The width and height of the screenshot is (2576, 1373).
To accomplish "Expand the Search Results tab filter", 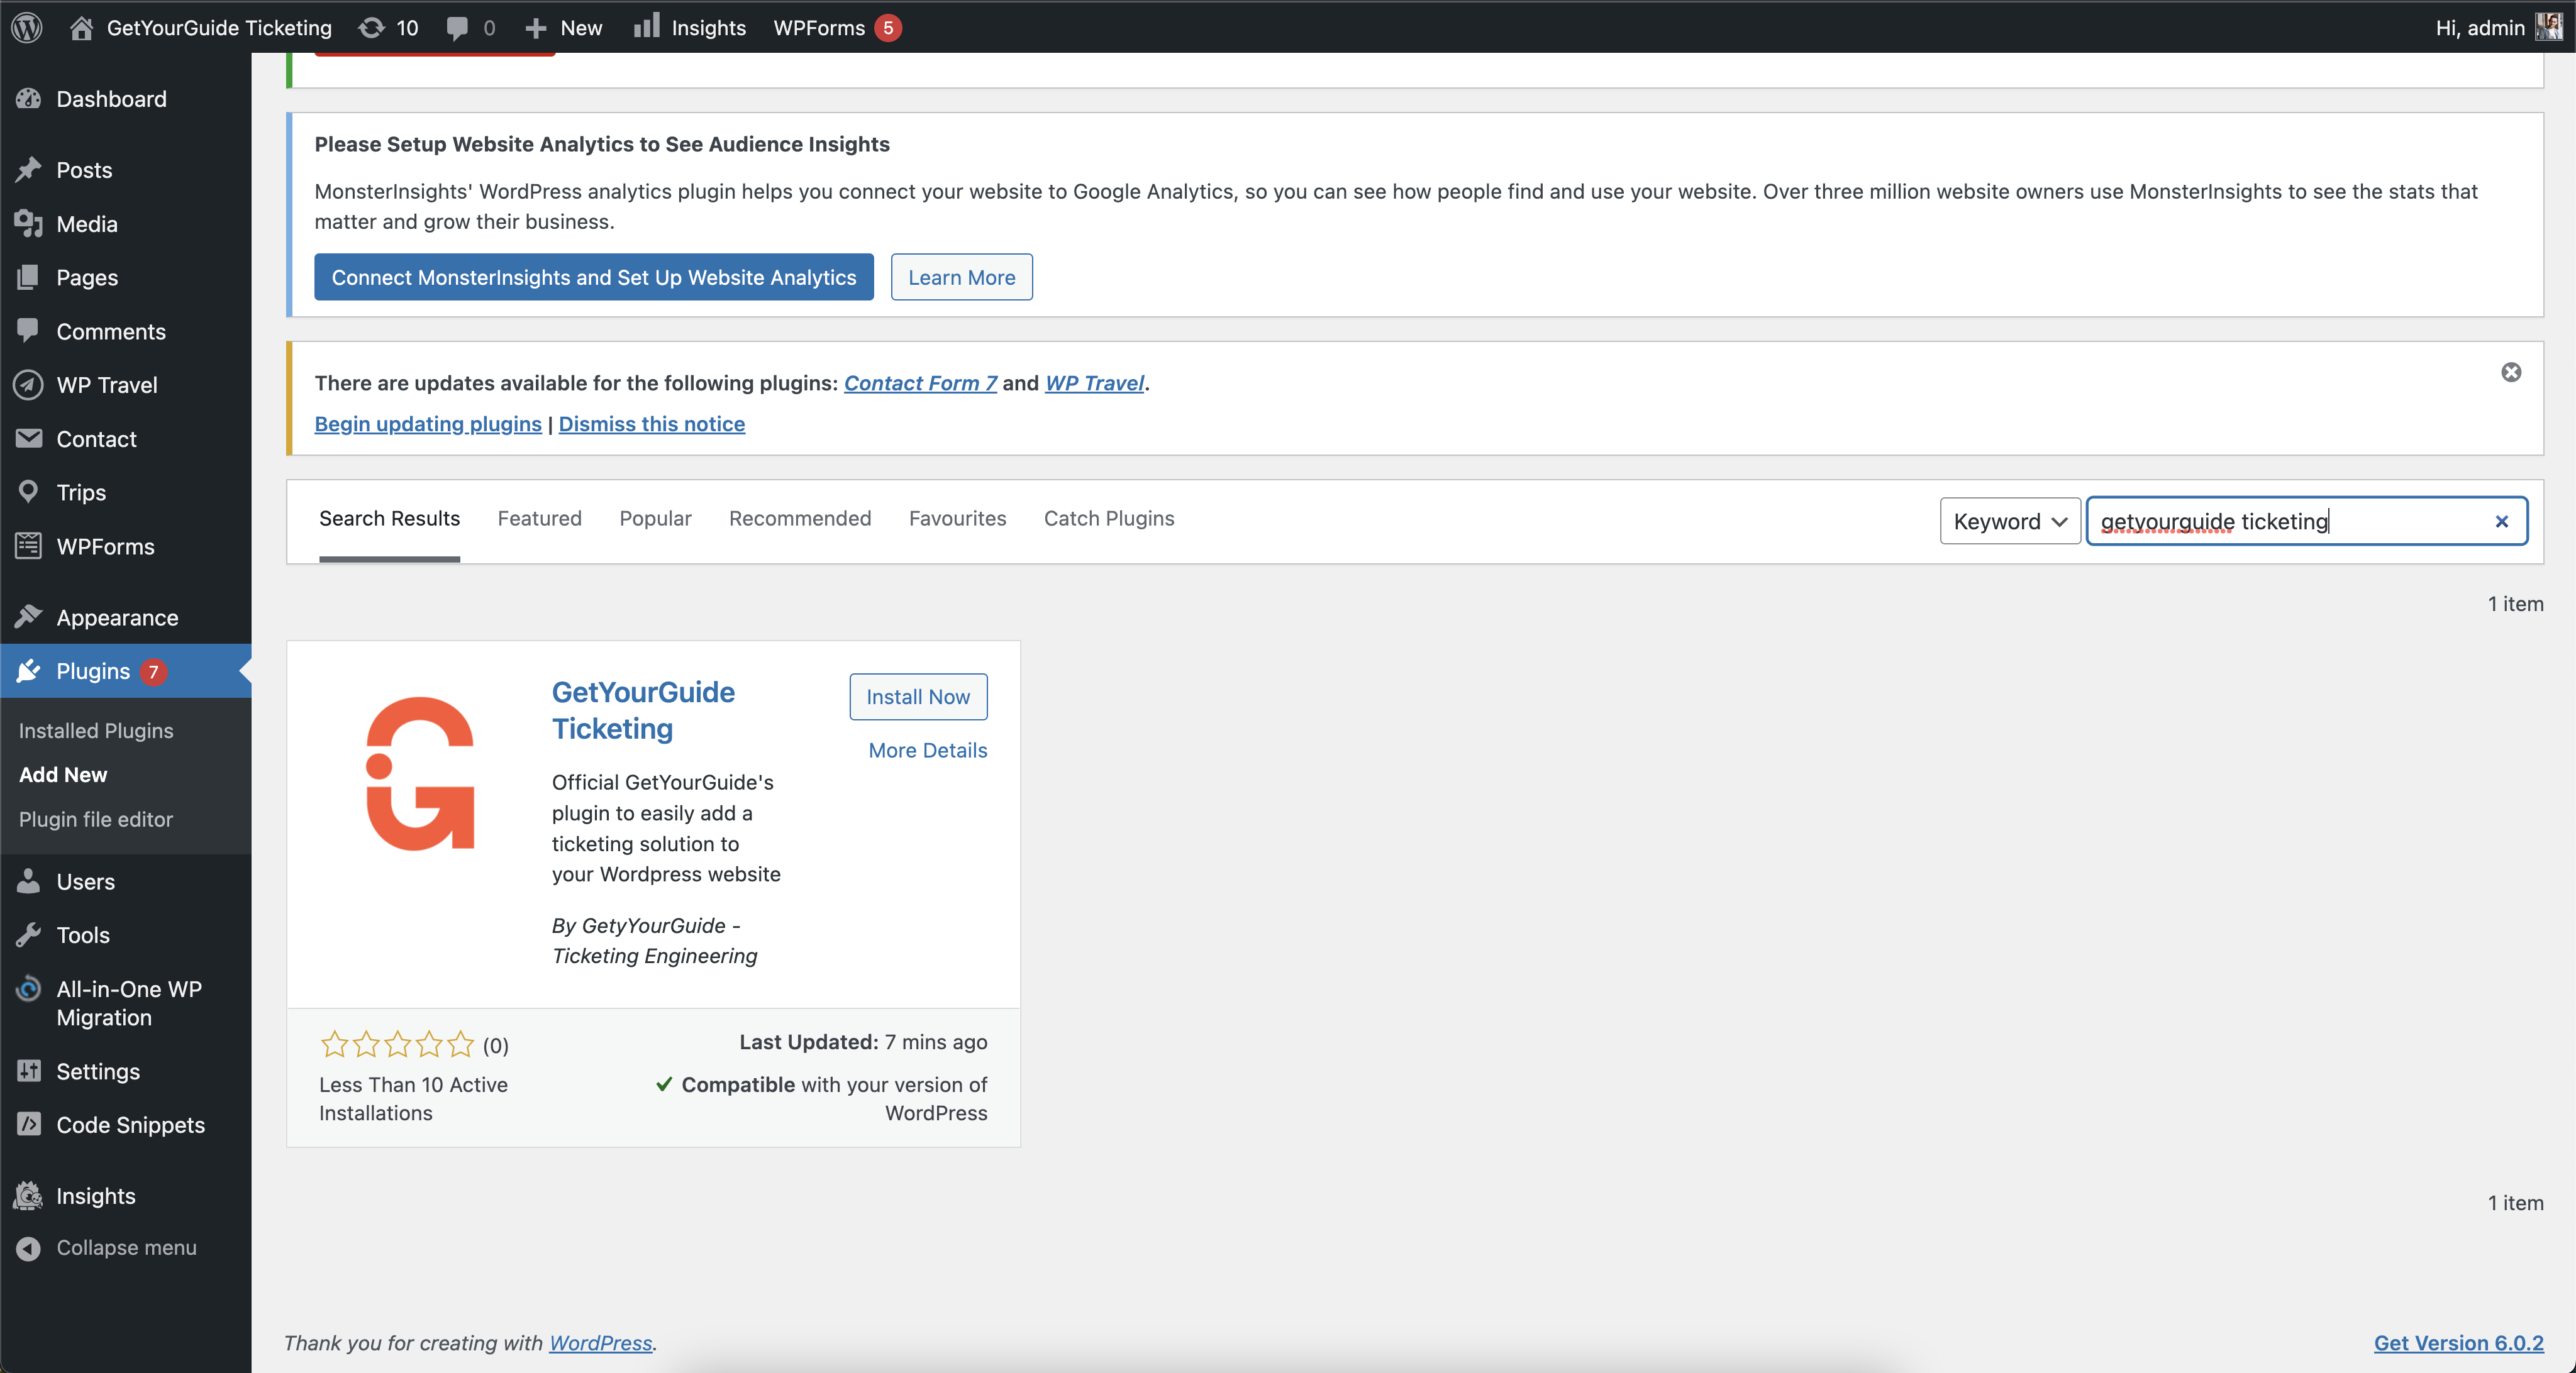I will (x=390, y=519).
